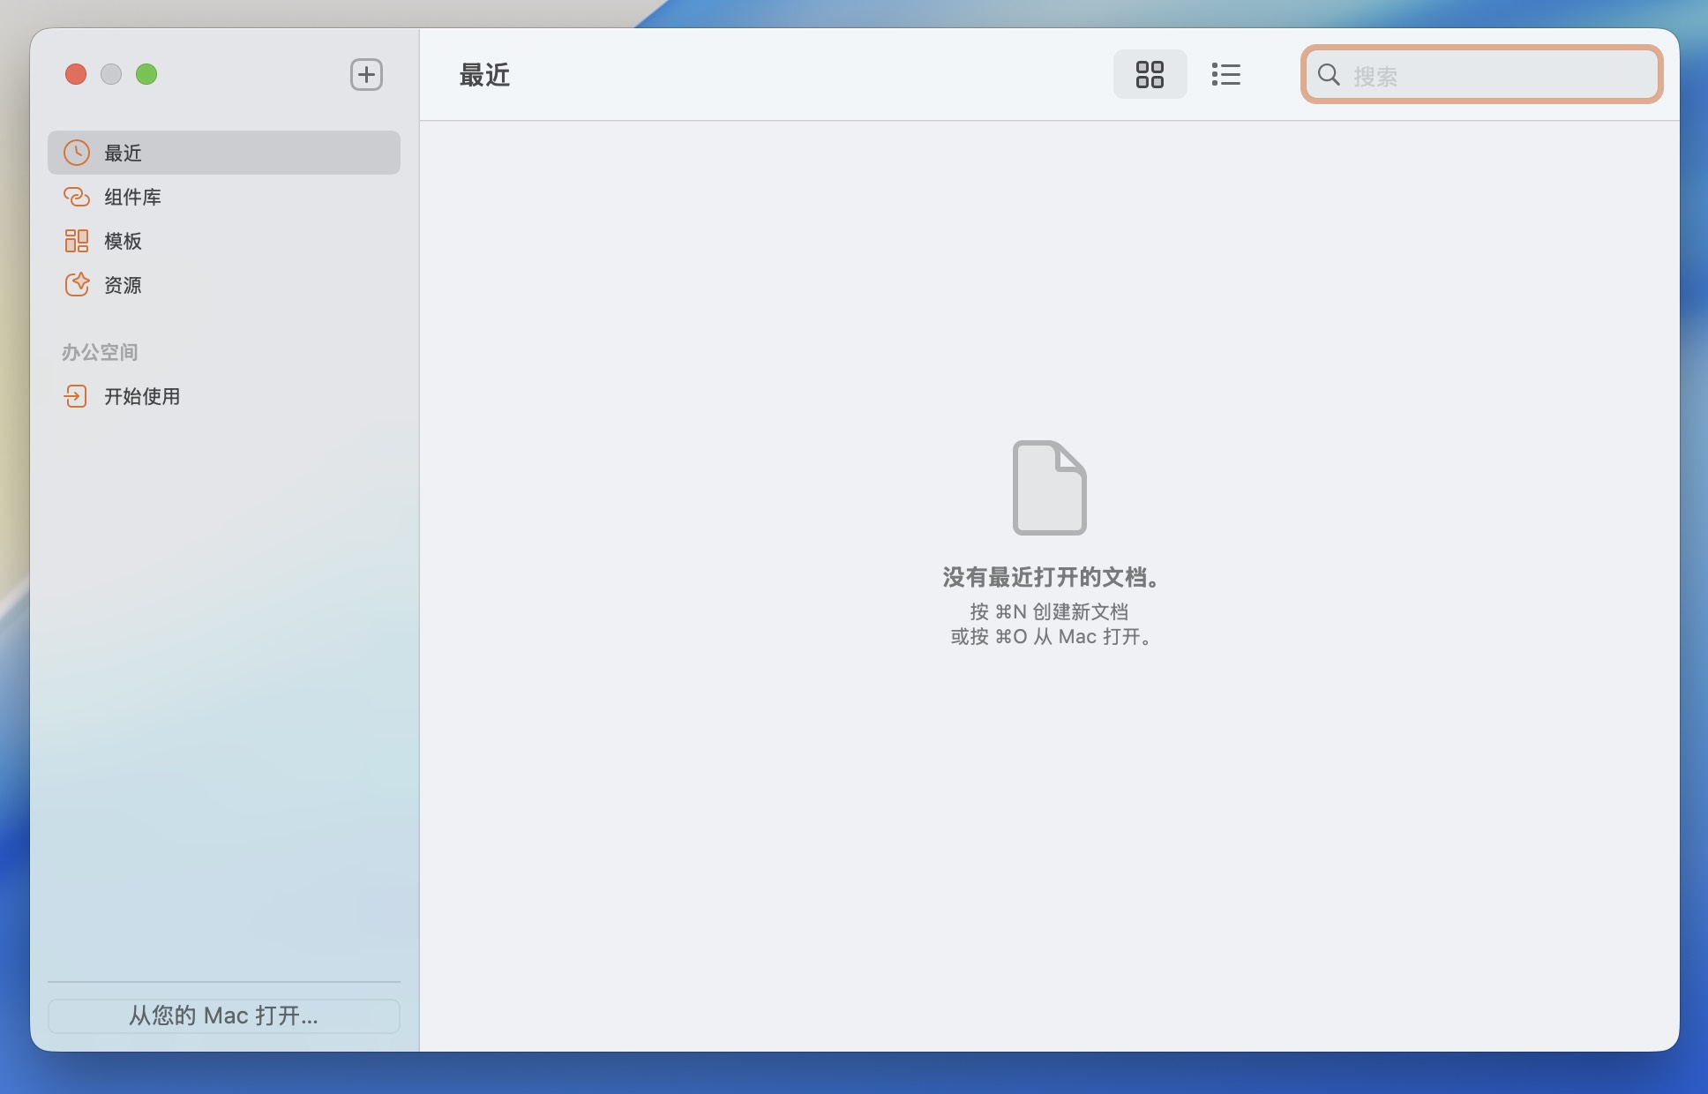Click the sign-in arrow icon beside 开始使用
The image size is (1708, 1094).
point(76,396)
